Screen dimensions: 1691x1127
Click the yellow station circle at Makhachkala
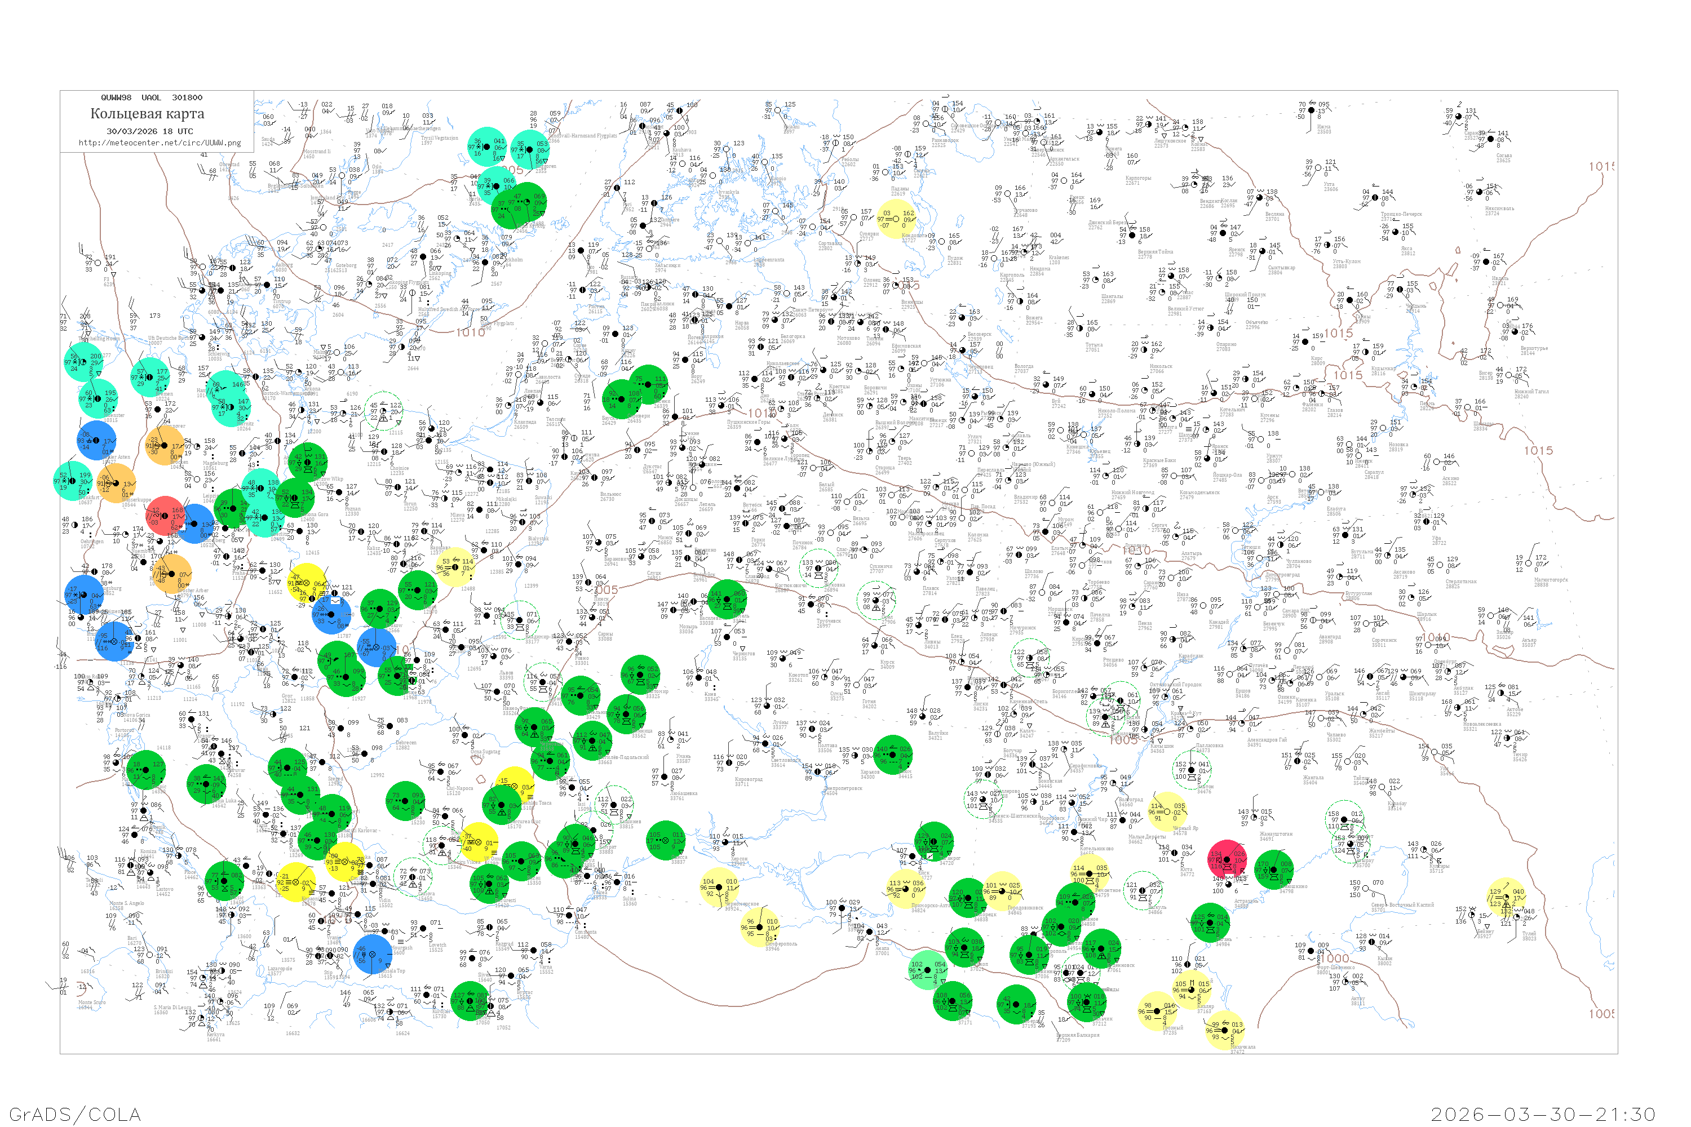point(1224,1030)
